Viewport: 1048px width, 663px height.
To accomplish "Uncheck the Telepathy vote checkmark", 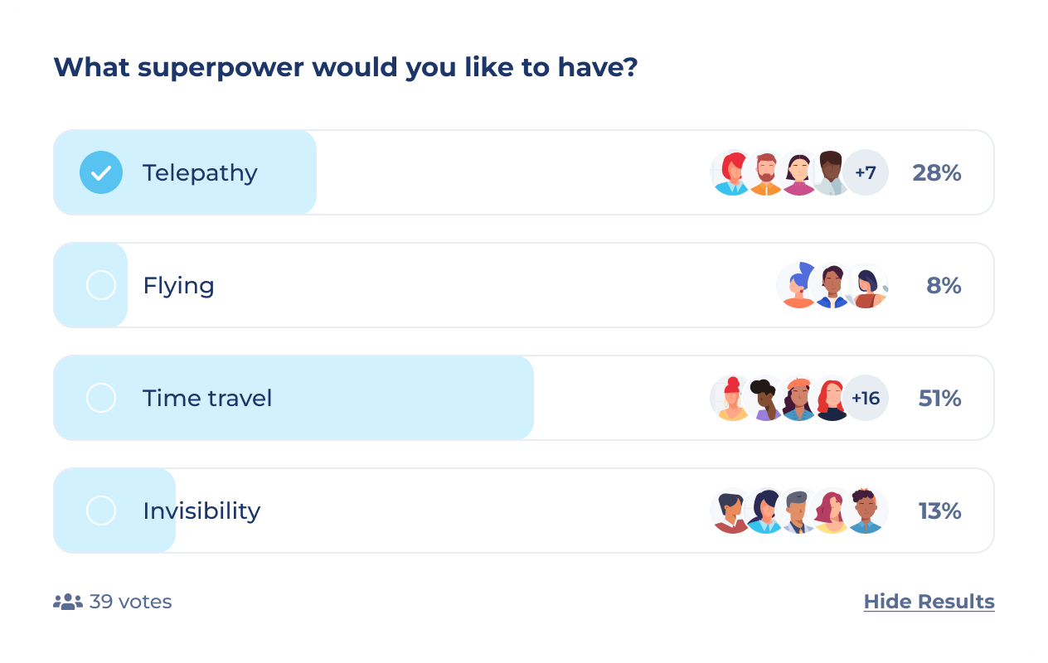I will pyautogui.click(x=101, y=172).
